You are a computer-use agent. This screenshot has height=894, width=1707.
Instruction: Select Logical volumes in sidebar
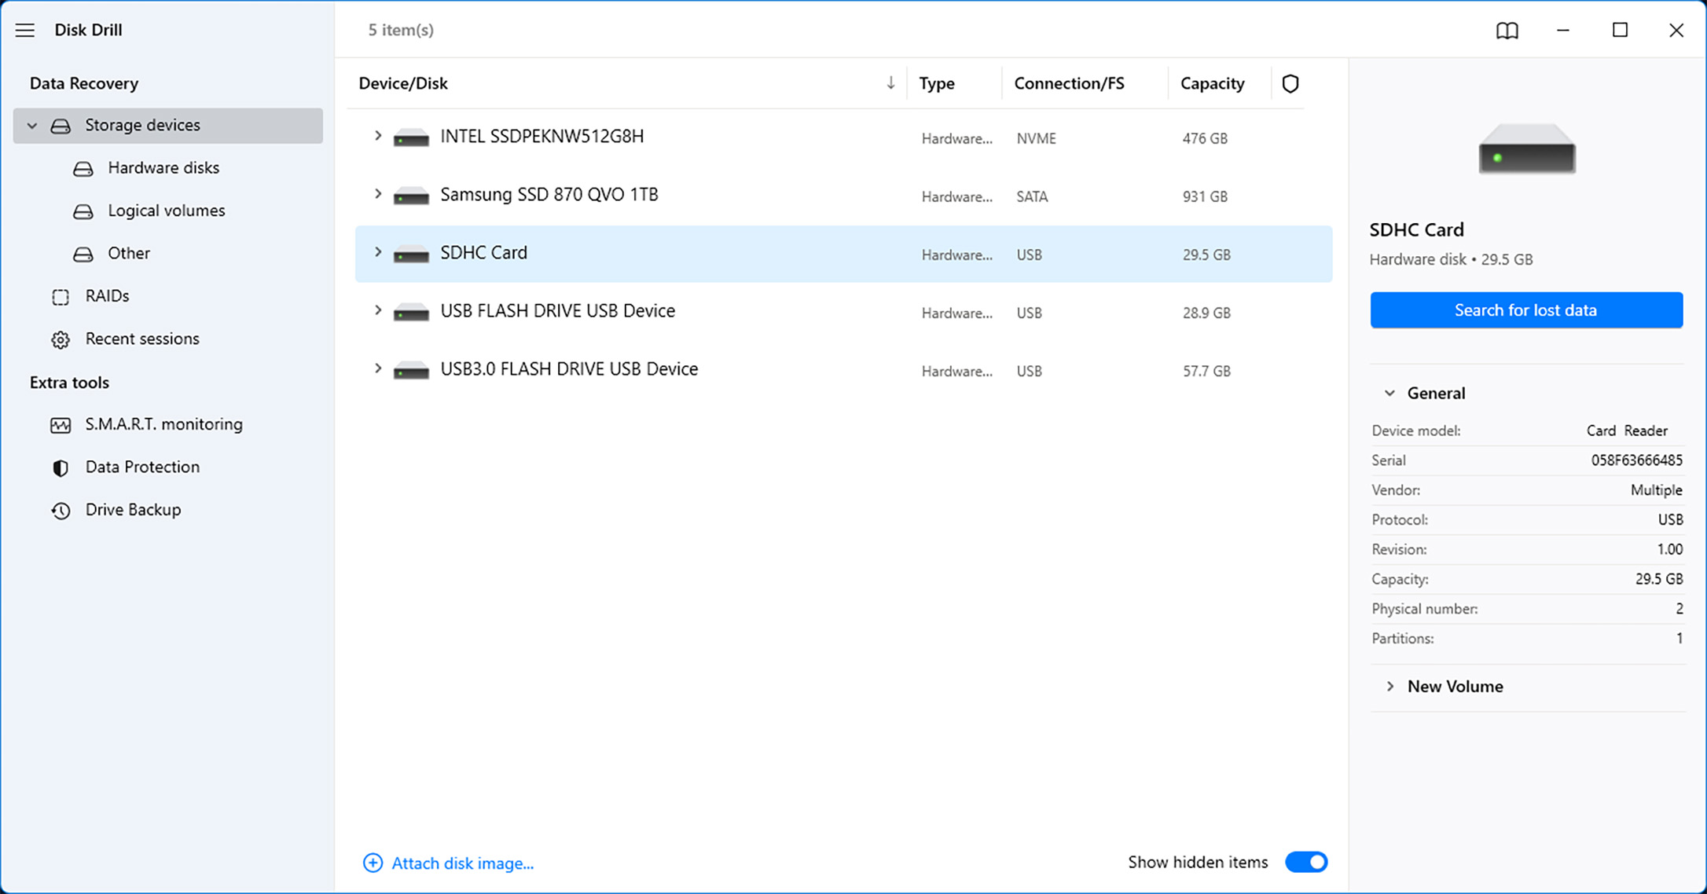tap(167, 211)
